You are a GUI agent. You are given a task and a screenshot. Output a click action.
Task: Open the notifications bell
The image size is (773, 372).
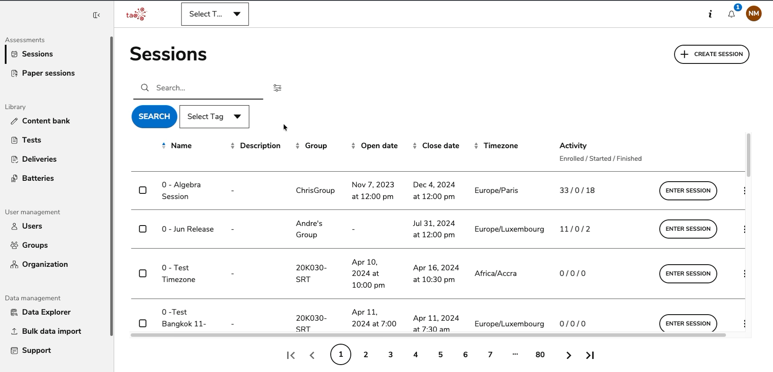pyautogui.click(x=731, y=14)
